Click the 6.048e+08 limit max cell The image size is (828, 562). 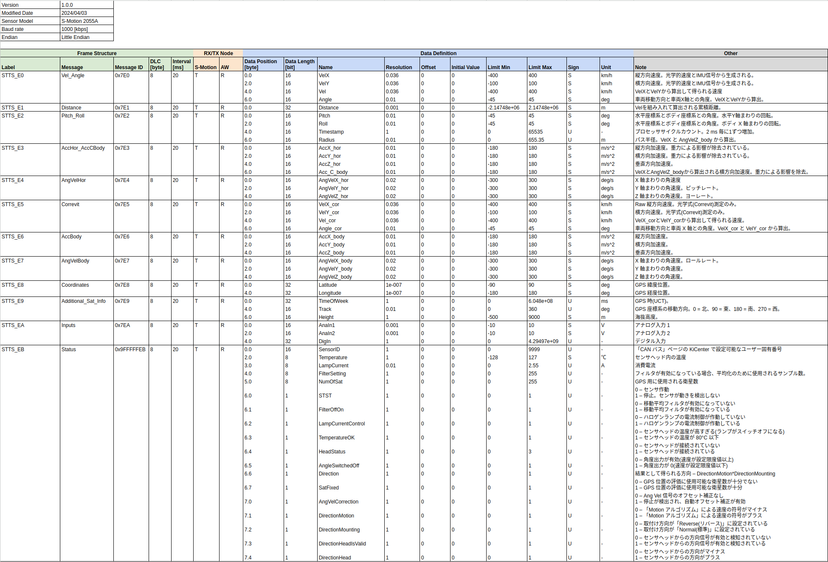(547, 301)
